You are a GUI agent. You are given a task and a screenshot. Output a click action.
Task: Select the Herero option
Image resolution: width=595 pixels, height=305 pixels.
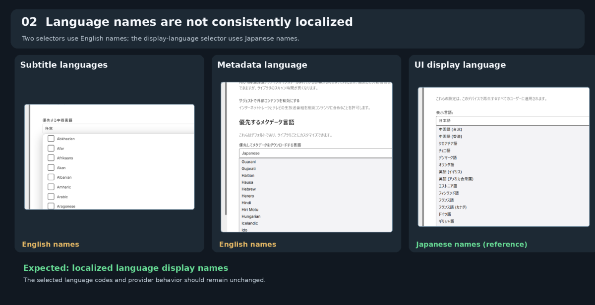pos(315,196)
